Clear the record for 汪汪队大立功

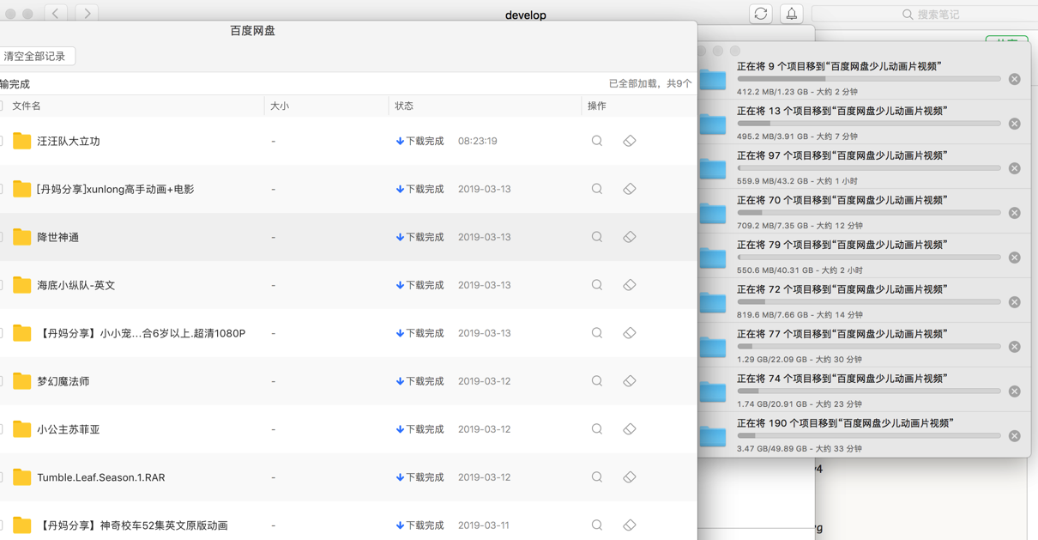(x=630, y=141)
